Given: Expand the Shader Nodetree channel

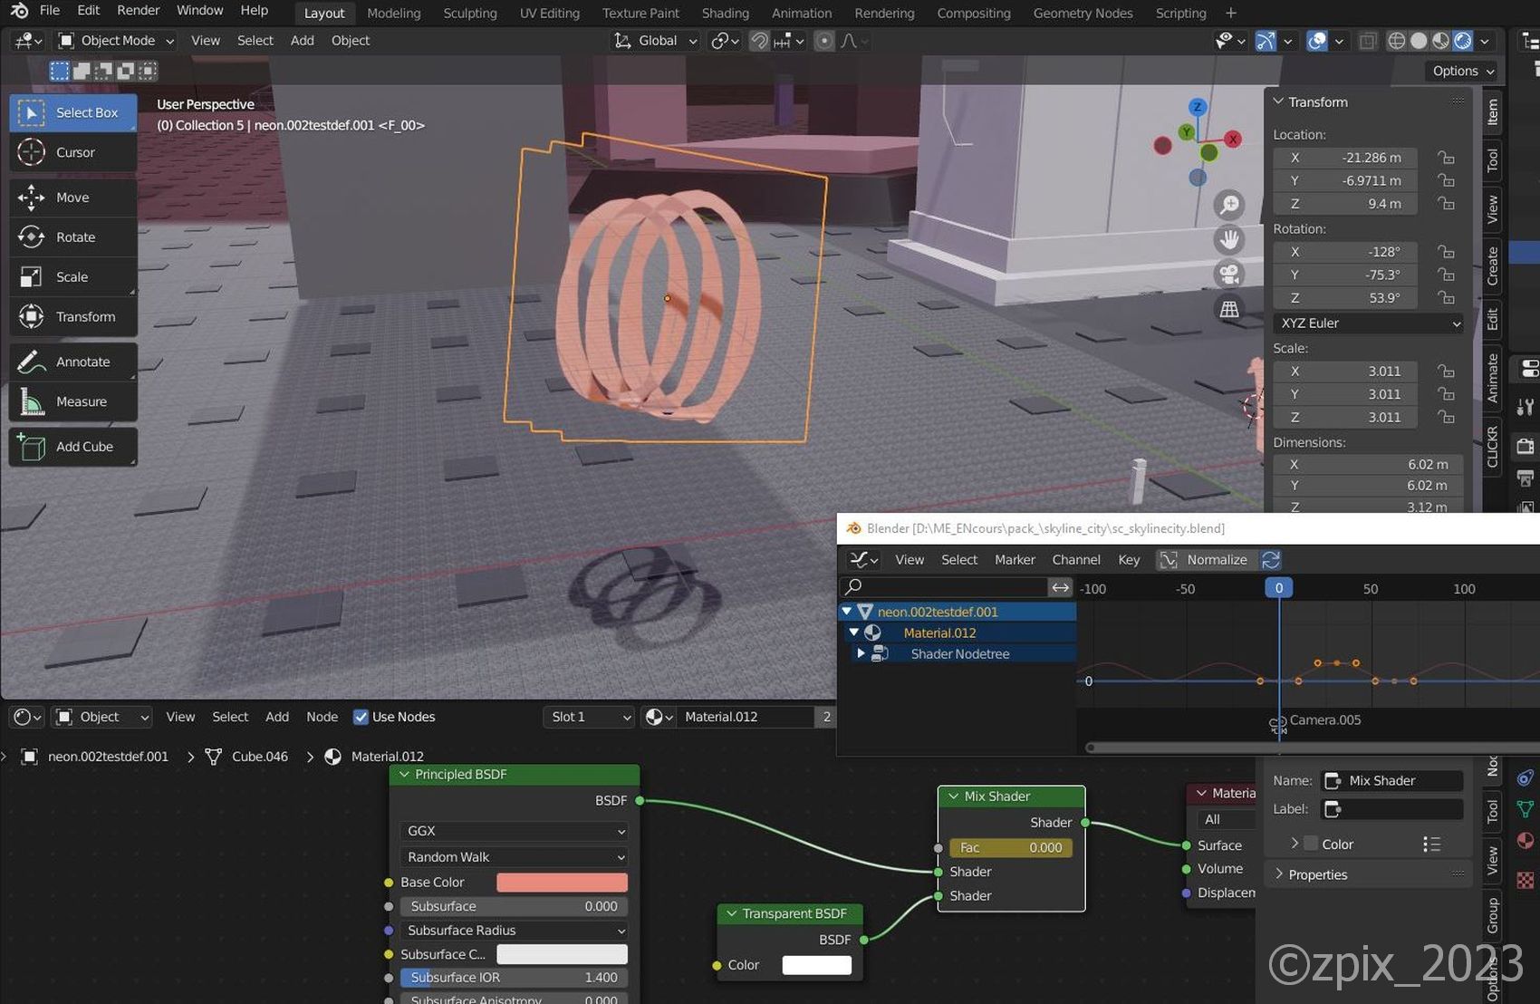Looking at the screenshot, I should [861, 653].
